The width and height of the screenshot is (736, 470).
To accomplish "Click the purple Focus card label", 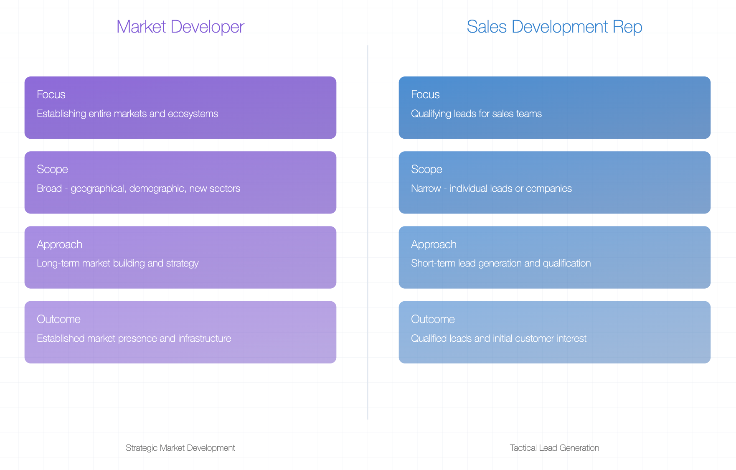I will coord(51,94).
